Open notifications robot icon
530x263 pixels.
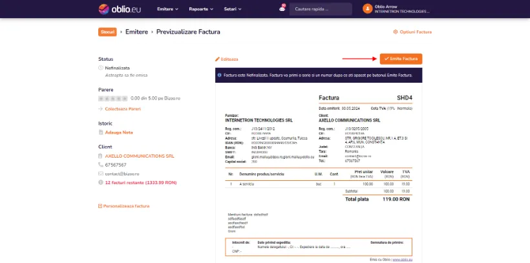click(x=282, y=8)
